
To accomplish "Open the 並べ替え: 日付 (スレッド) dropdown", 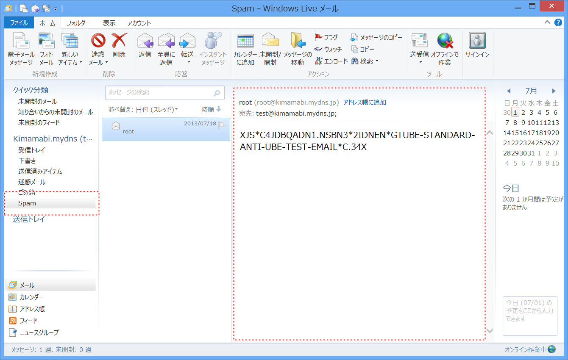I will click(143, 109).
